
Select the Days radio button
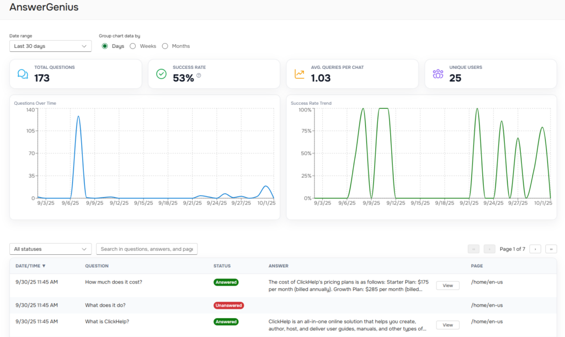(x=104, y=46)
